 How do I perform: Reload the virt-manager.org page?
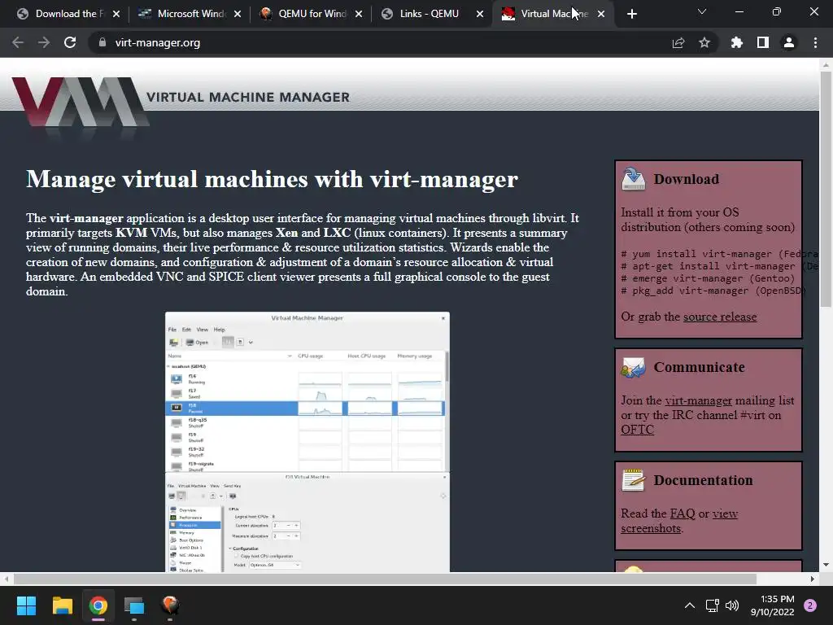pyautogui.click(x=70, y=42)
